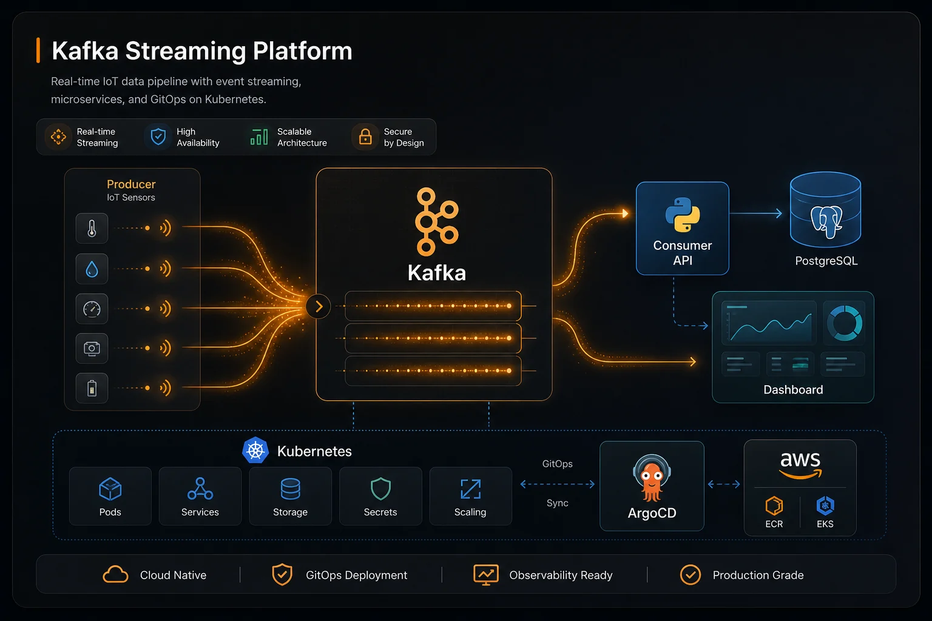Open the Dashboard line chart thumbnail
This screenshot has width=932, height=621.
(769, 323)
